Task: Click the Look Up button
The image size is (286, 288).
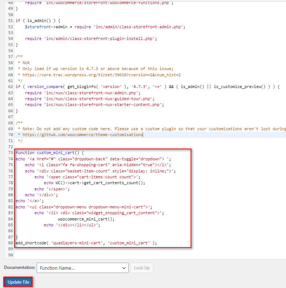Action: tap(142, 268)
